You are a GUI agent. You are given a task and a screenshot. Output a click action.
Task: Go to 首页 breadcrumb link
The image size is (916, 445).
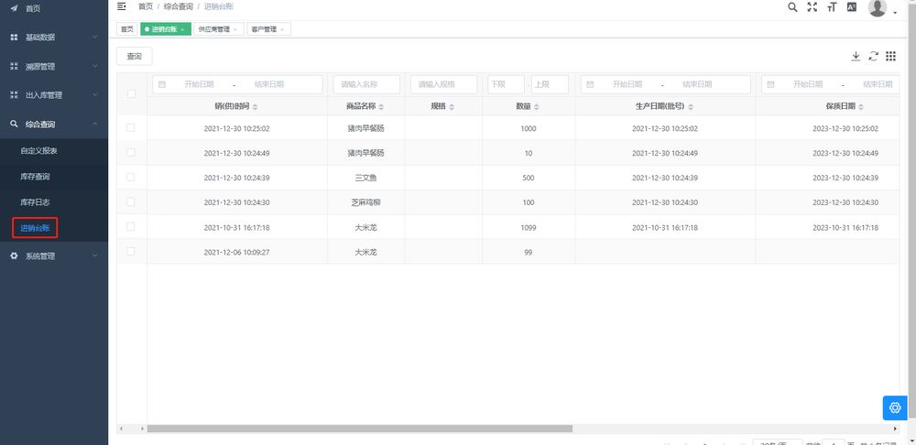tap(146, 7)
